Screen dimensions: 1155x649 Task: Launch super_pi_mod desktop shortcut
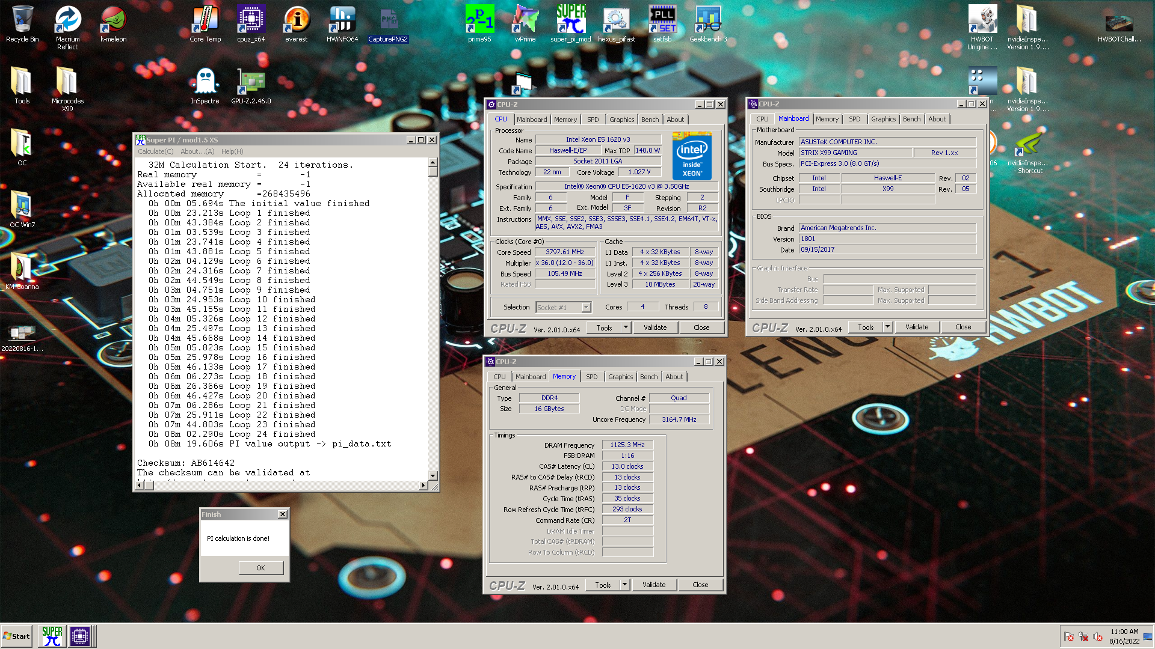point(571,24)
